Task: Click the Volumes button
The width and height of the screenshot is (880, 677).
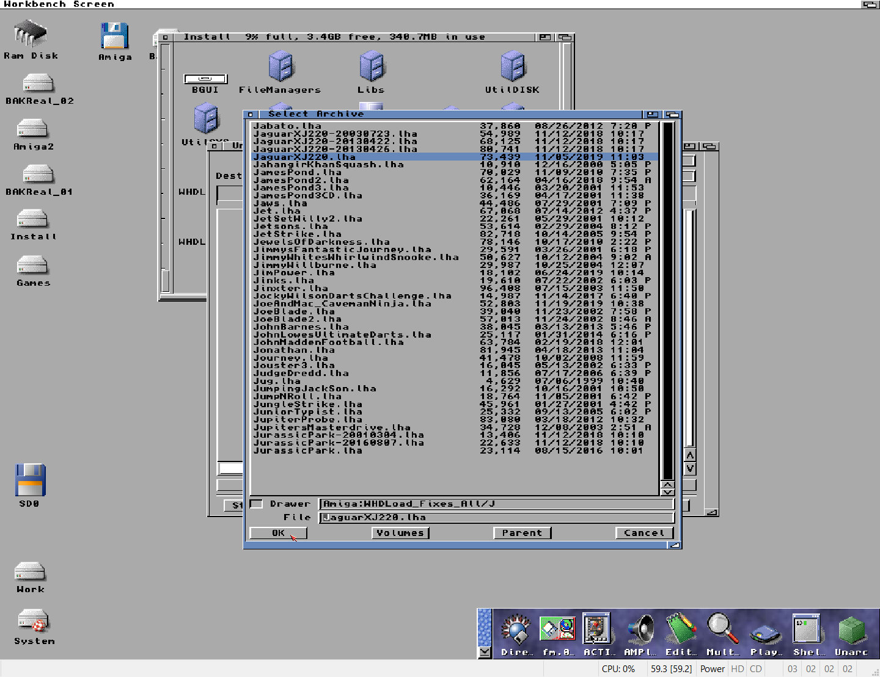Action: (400, 533)
